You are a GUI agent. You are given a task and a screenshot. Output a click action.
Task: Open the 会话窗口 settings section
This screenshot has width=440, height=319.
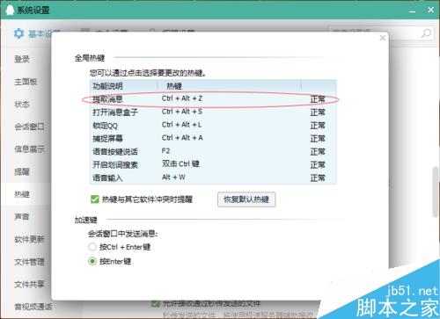point(30,127)
